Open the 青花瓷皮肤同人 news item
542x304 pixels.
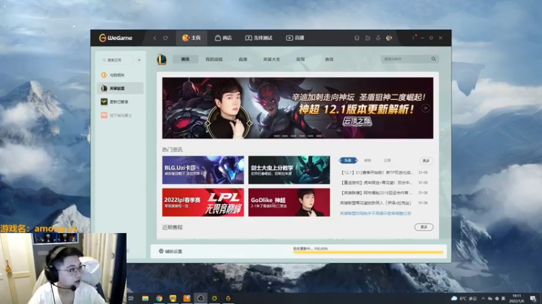point(376,203)
